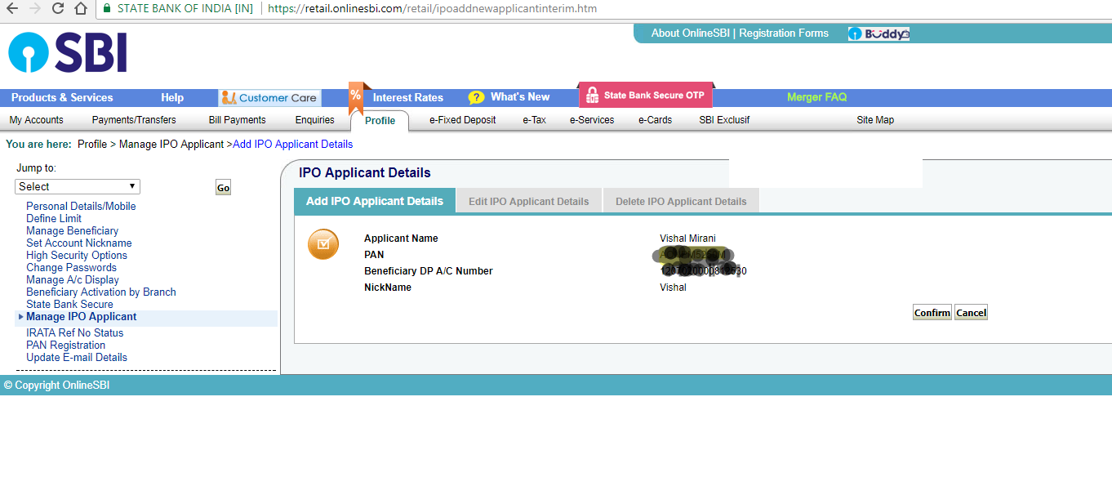Open State Bank Secure sidebar link
The image size is (1112, 495).
coord(69,305)
